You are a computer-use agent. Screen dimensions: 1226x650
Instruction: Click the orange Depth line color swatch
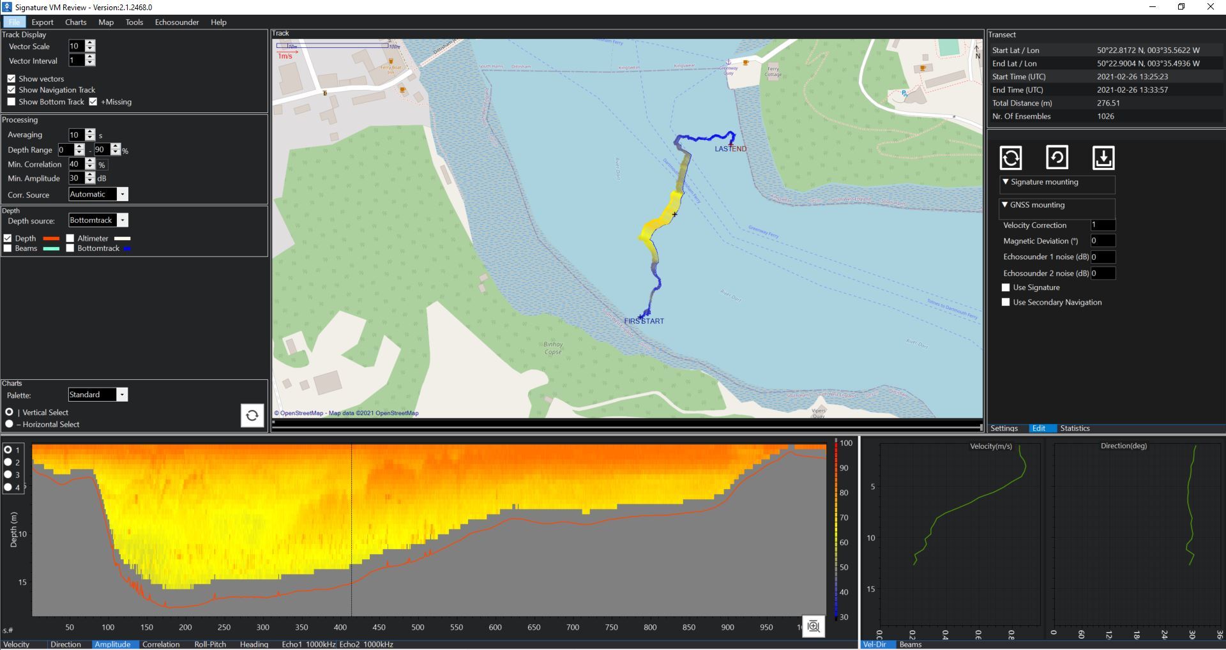[x=51, y=239]
